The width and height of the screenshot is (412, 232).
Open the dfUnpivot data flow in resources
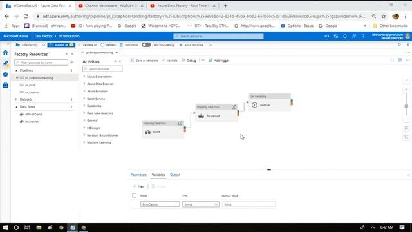(x=32, y=122)
